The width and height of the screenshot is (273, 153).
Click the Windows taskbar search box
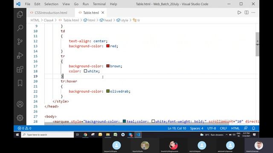pos(47,135)
